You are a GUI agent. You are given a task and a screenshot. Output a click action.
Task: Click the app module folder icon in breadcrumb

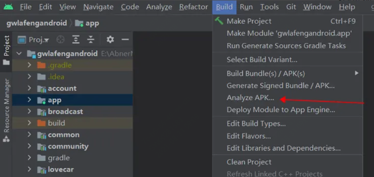(x=79, y=23)
